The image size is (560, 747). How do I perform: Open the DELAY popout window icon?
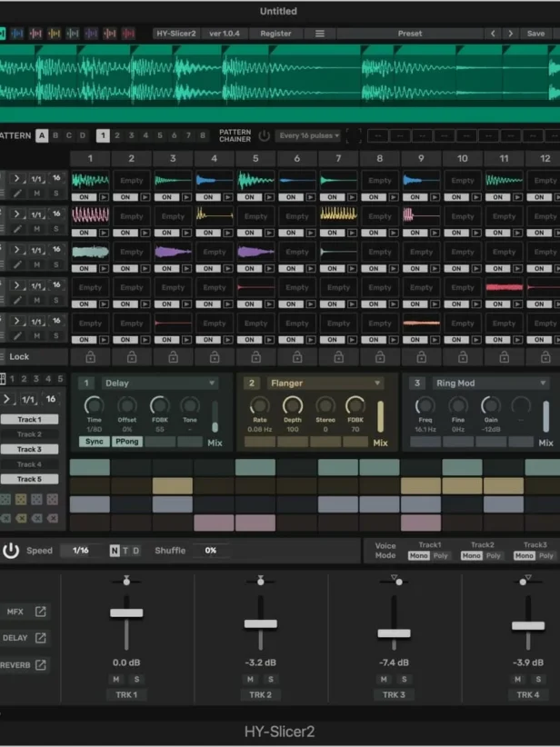coord(41,638)
